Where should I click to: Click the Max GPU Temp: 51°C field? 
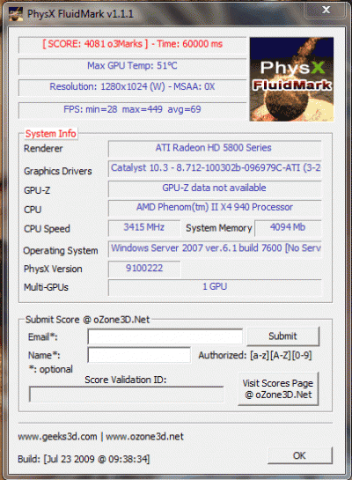pyautogui.click(x=132, y=66)
